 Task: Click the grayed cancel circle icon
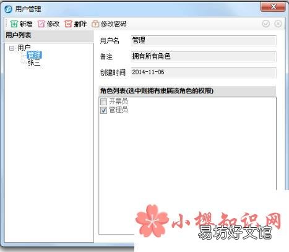click(278, 24)
